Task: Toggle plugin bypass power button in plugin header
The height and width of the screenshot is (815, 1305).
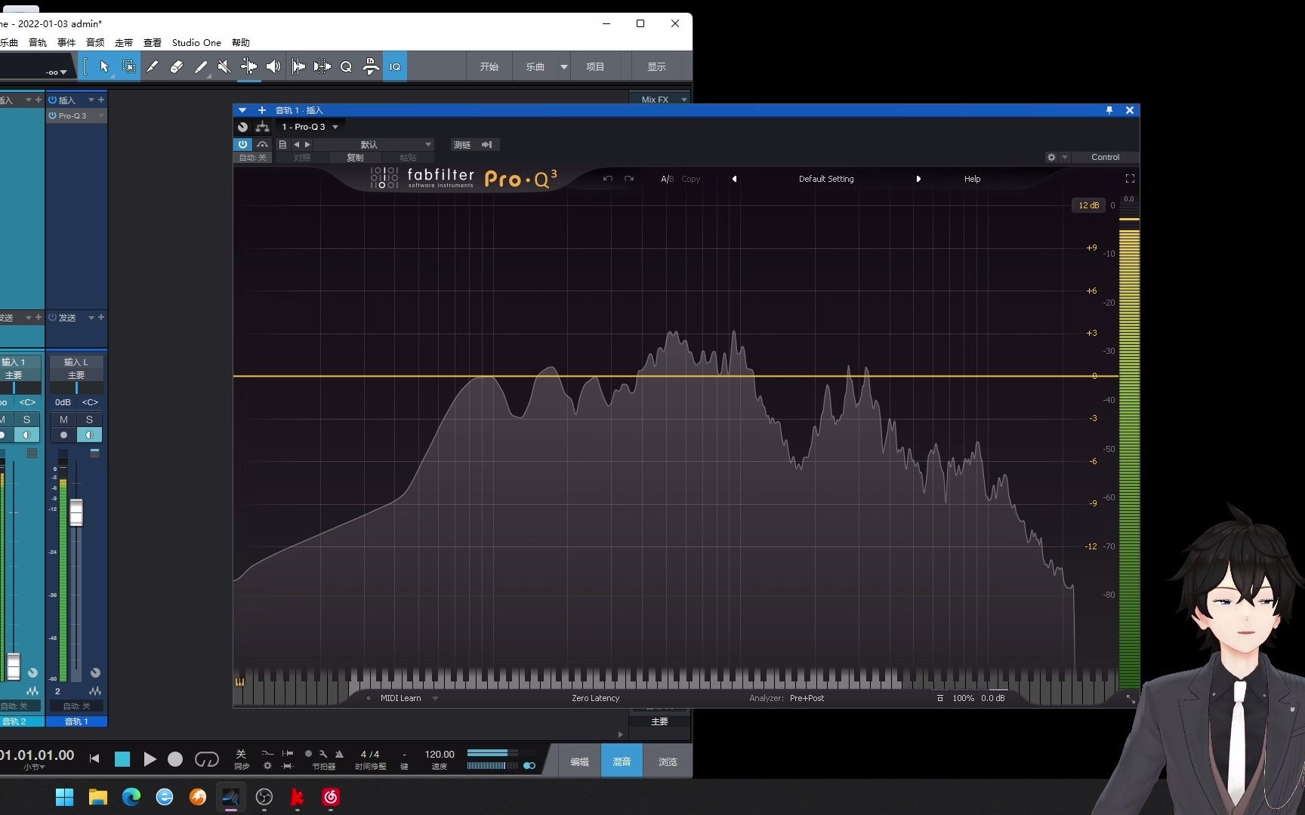Action: [242, 144]
